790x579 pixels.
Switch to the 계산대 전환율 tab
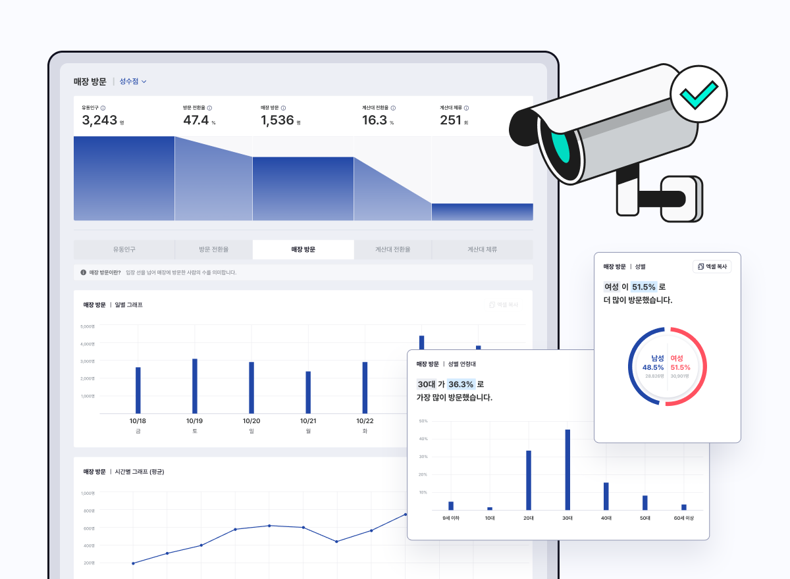tap(393, 250)
